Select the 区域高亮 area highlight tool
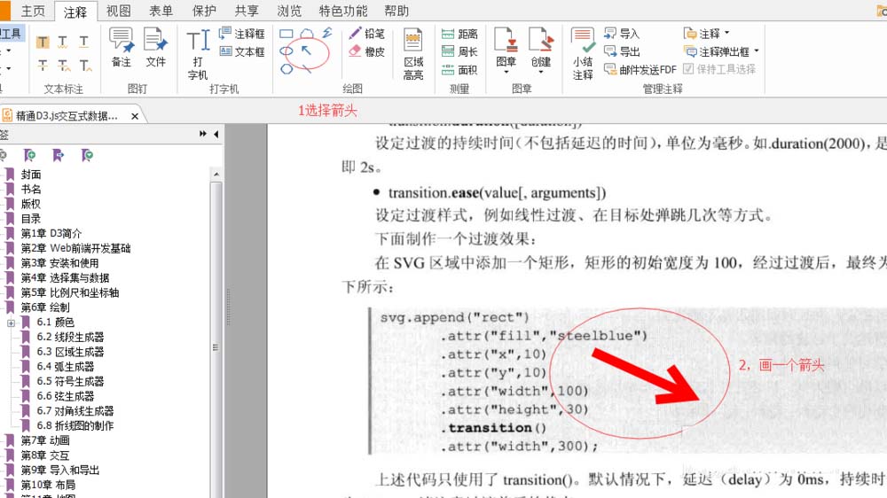The width and height of the screenshot is (887, 498). pyautogui.click(x=413, y=53)
